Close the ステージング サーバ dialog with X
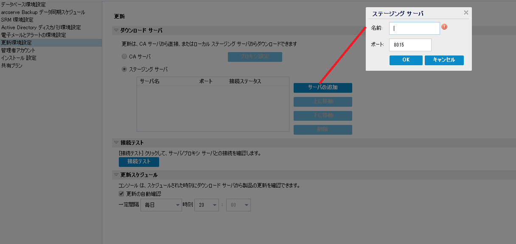516x244 pixels. pyautogui.click(x=466, y=13)
